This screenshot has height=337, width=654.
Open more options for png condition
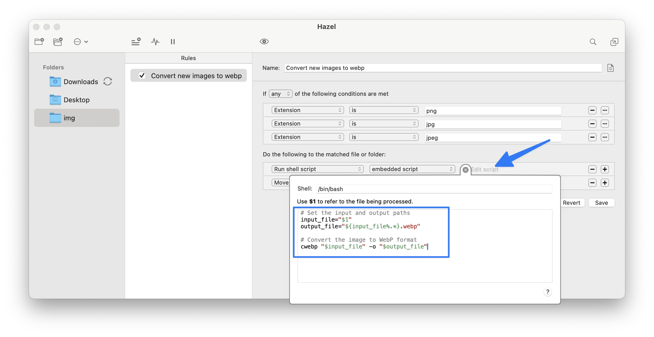(605, 110)
